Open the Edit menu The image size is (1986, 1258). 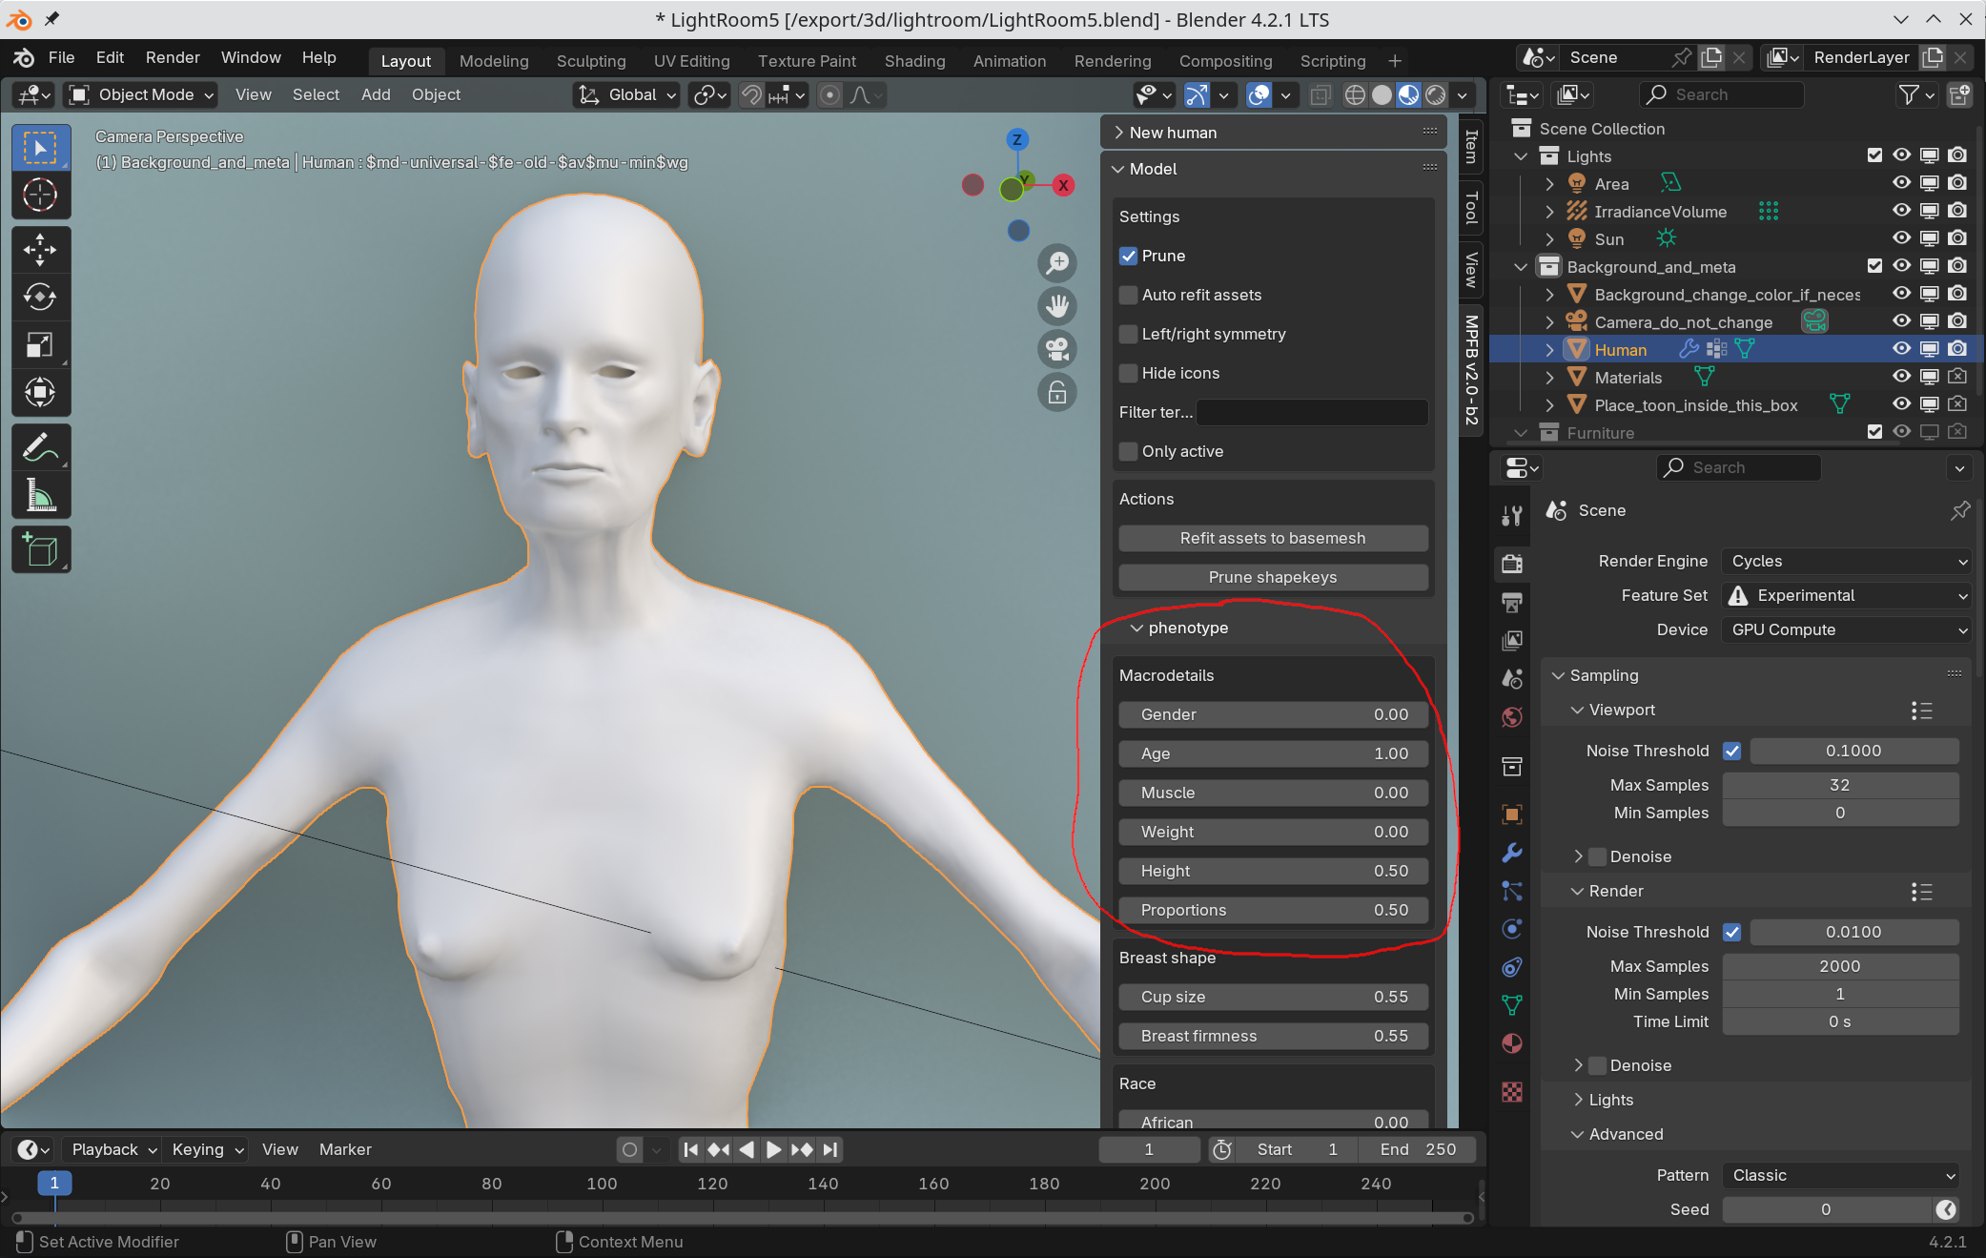pos(110,57)
